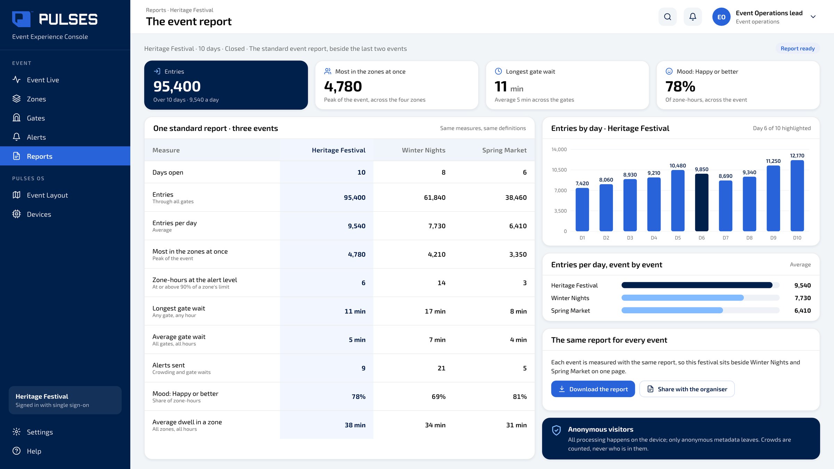Select the D10 bar labeled 12,170
Screen dimensions: 834x469
(797, 196)
